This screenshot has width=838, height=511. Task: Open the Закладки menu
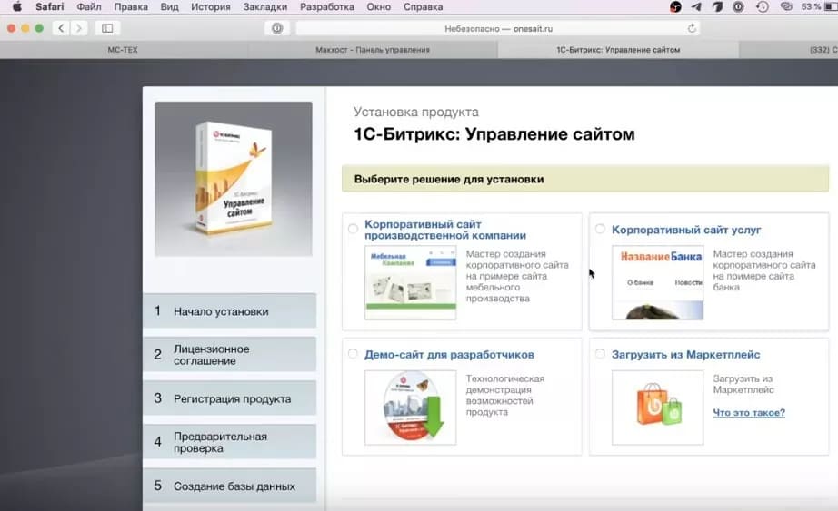tap(265, 7)
